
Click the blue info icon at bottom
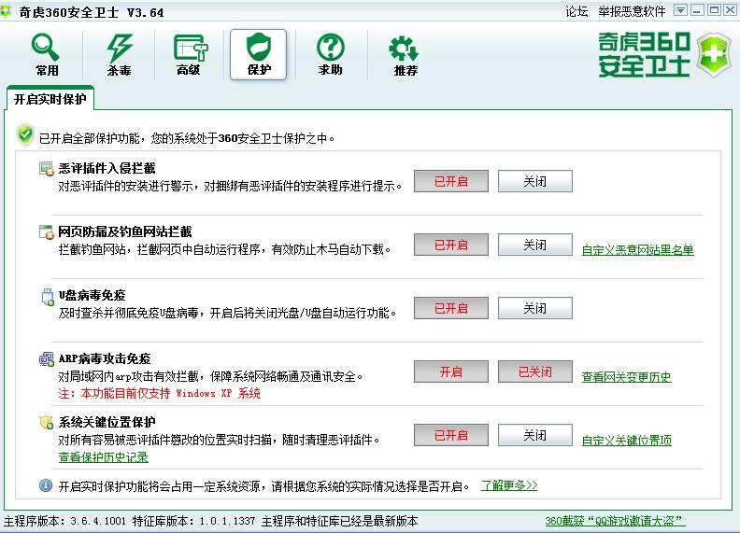[46, 485]
